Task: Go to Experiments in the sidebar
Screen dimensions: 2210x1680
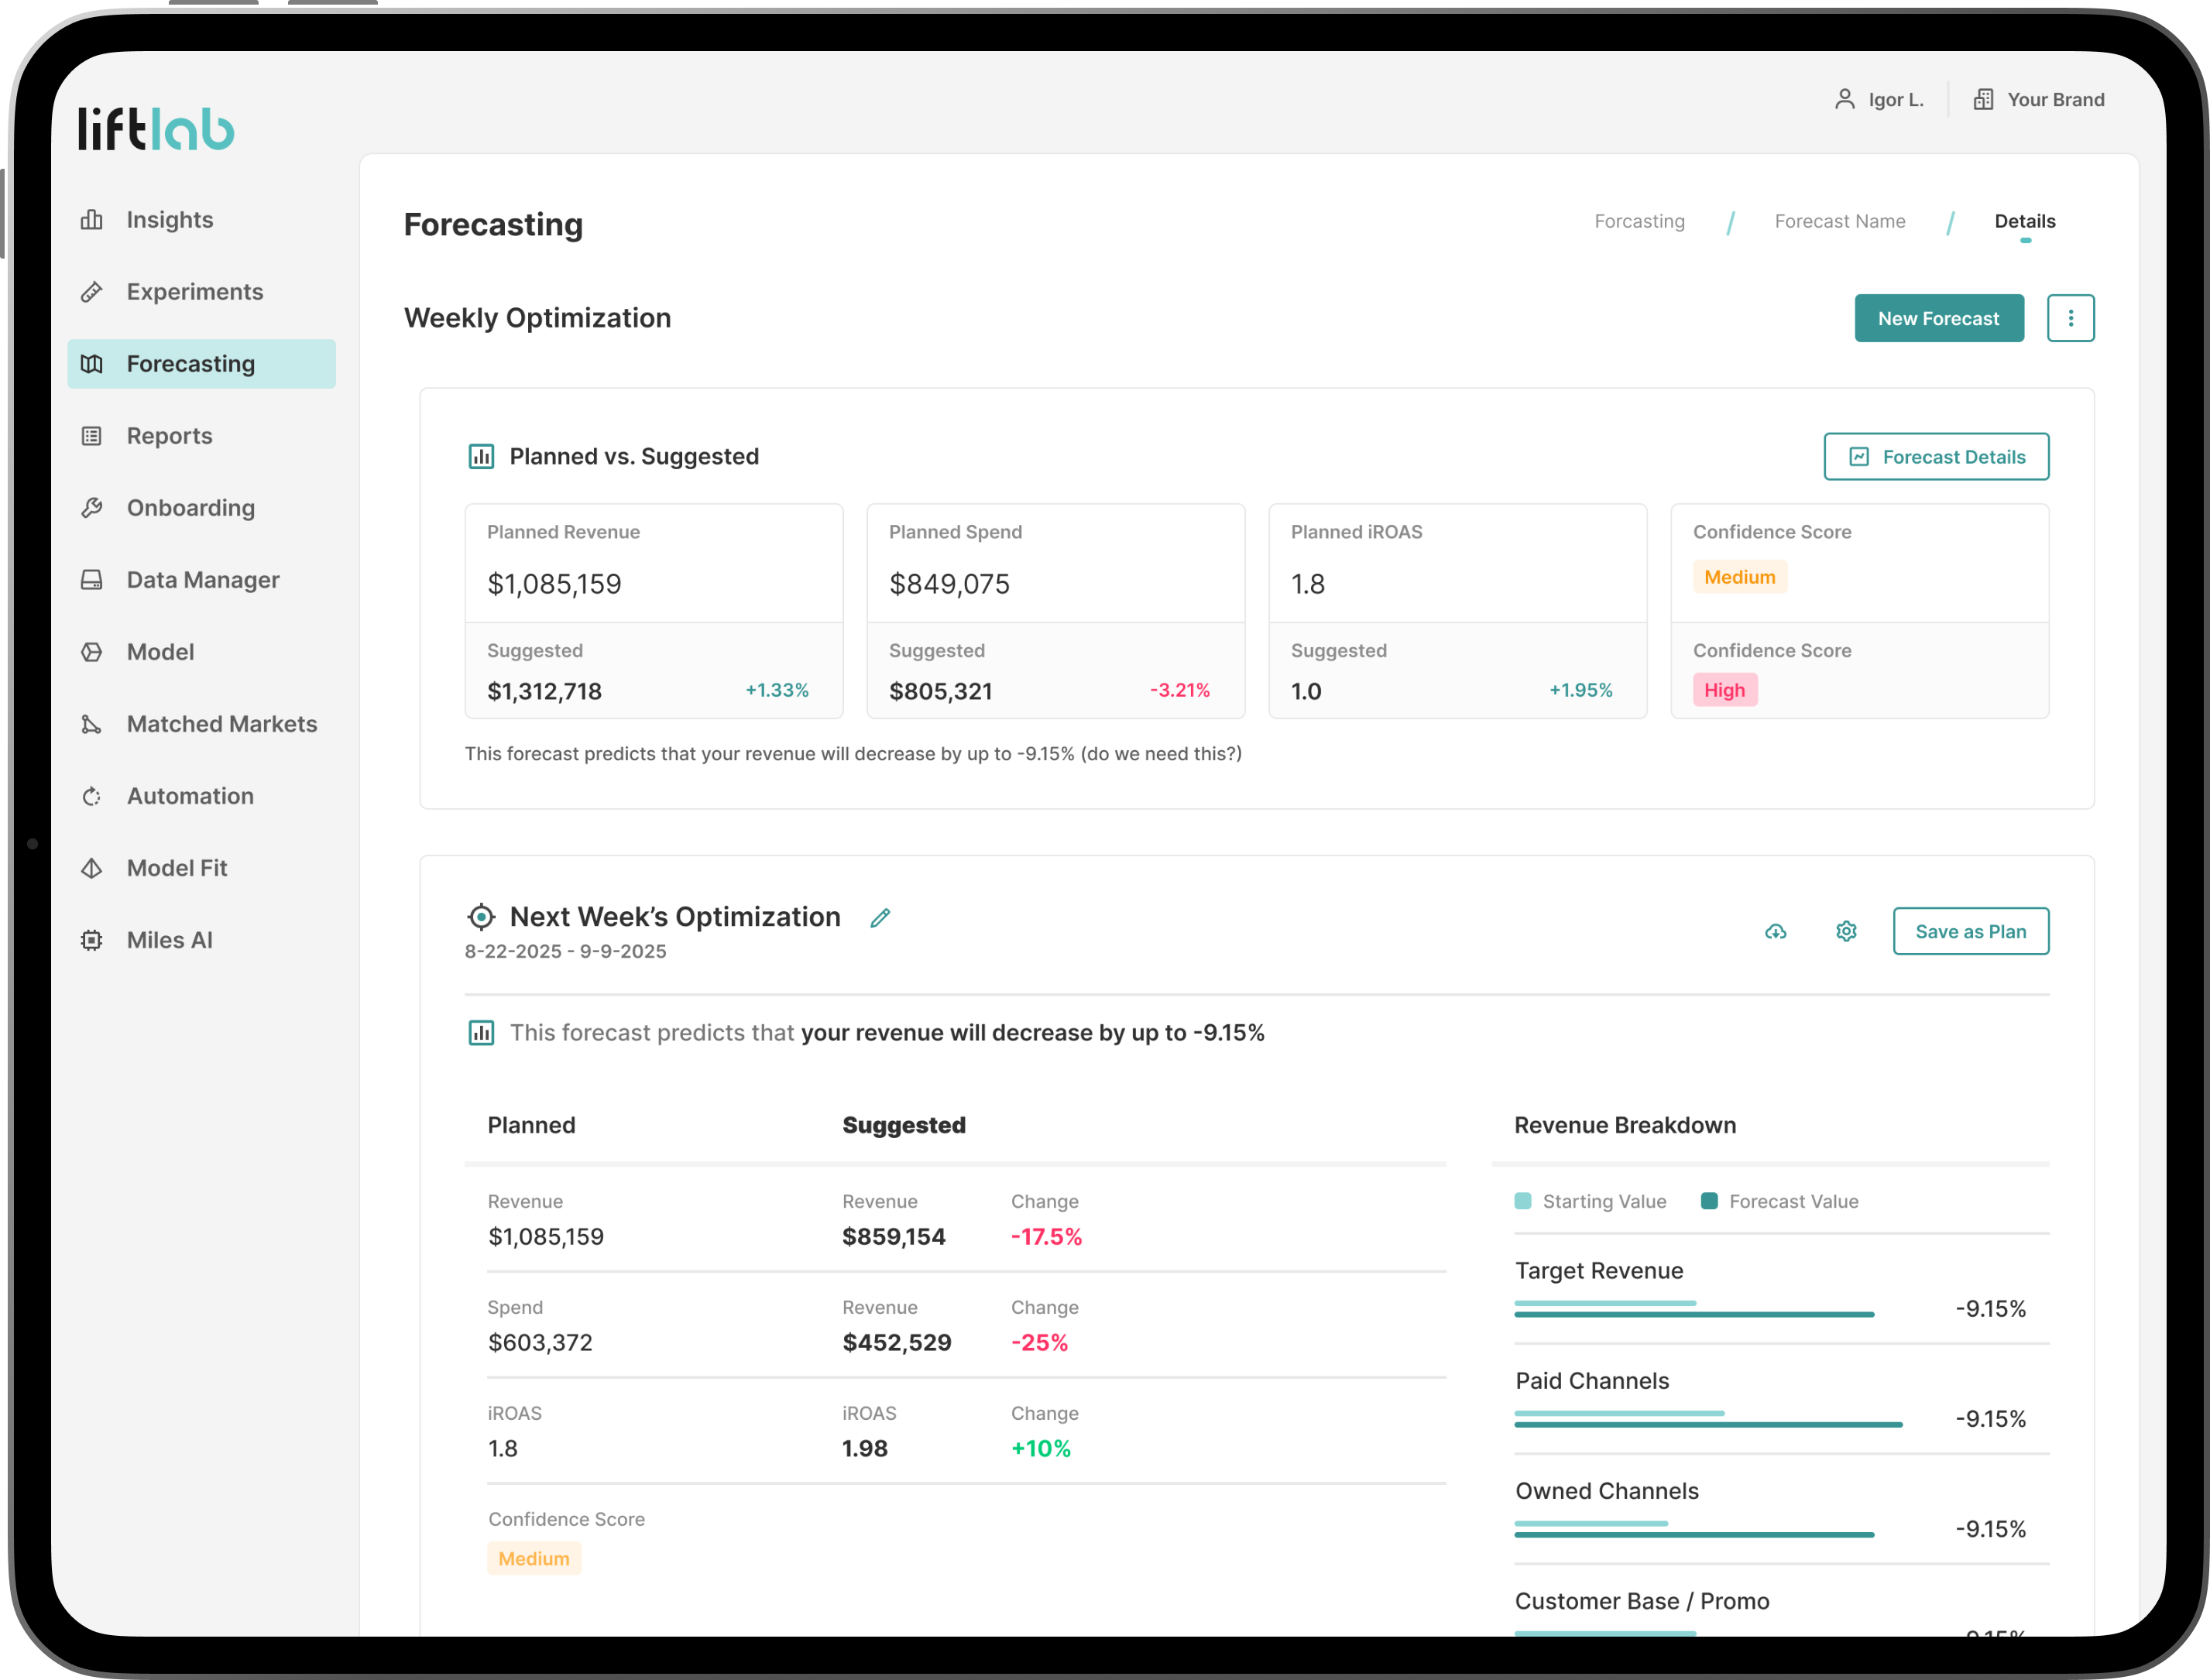Action: [194, 292]
